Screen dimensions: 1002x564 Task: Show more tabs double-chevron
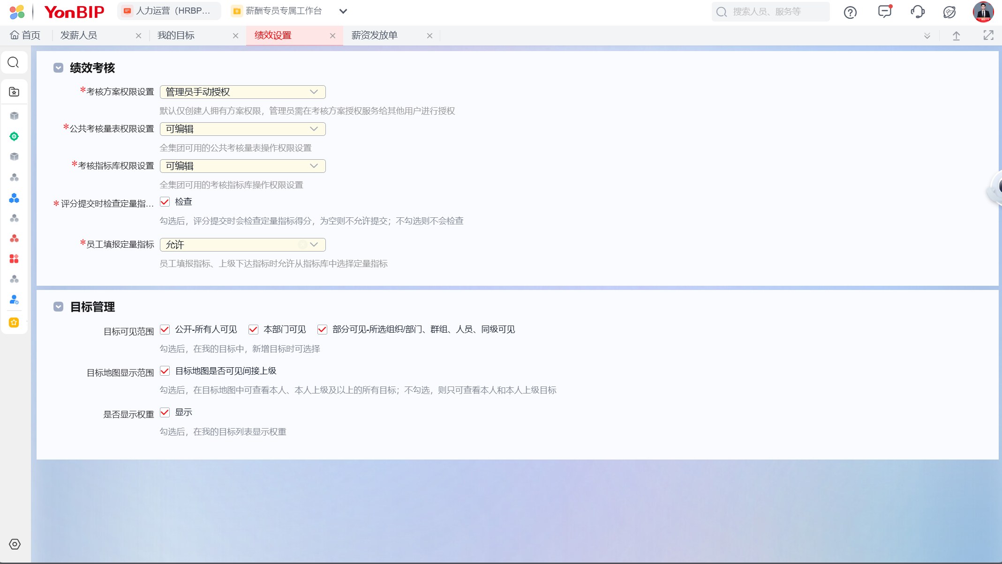(927, 36)
